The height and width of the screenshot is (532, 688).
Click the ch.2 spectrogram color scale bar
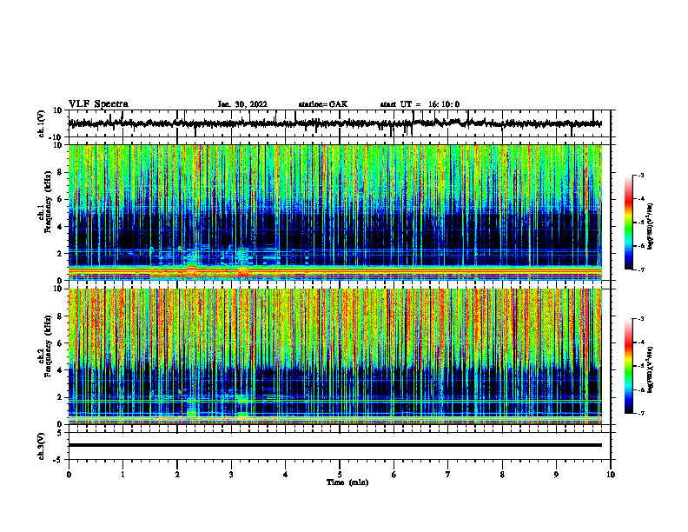(x=628, y=366)
